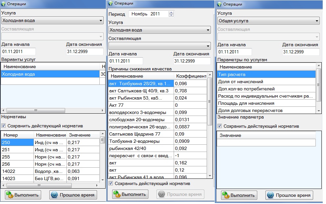Click Выполнить button in the left panel
326x204 pixels.
pyautogui.click(x=23, y=195)
